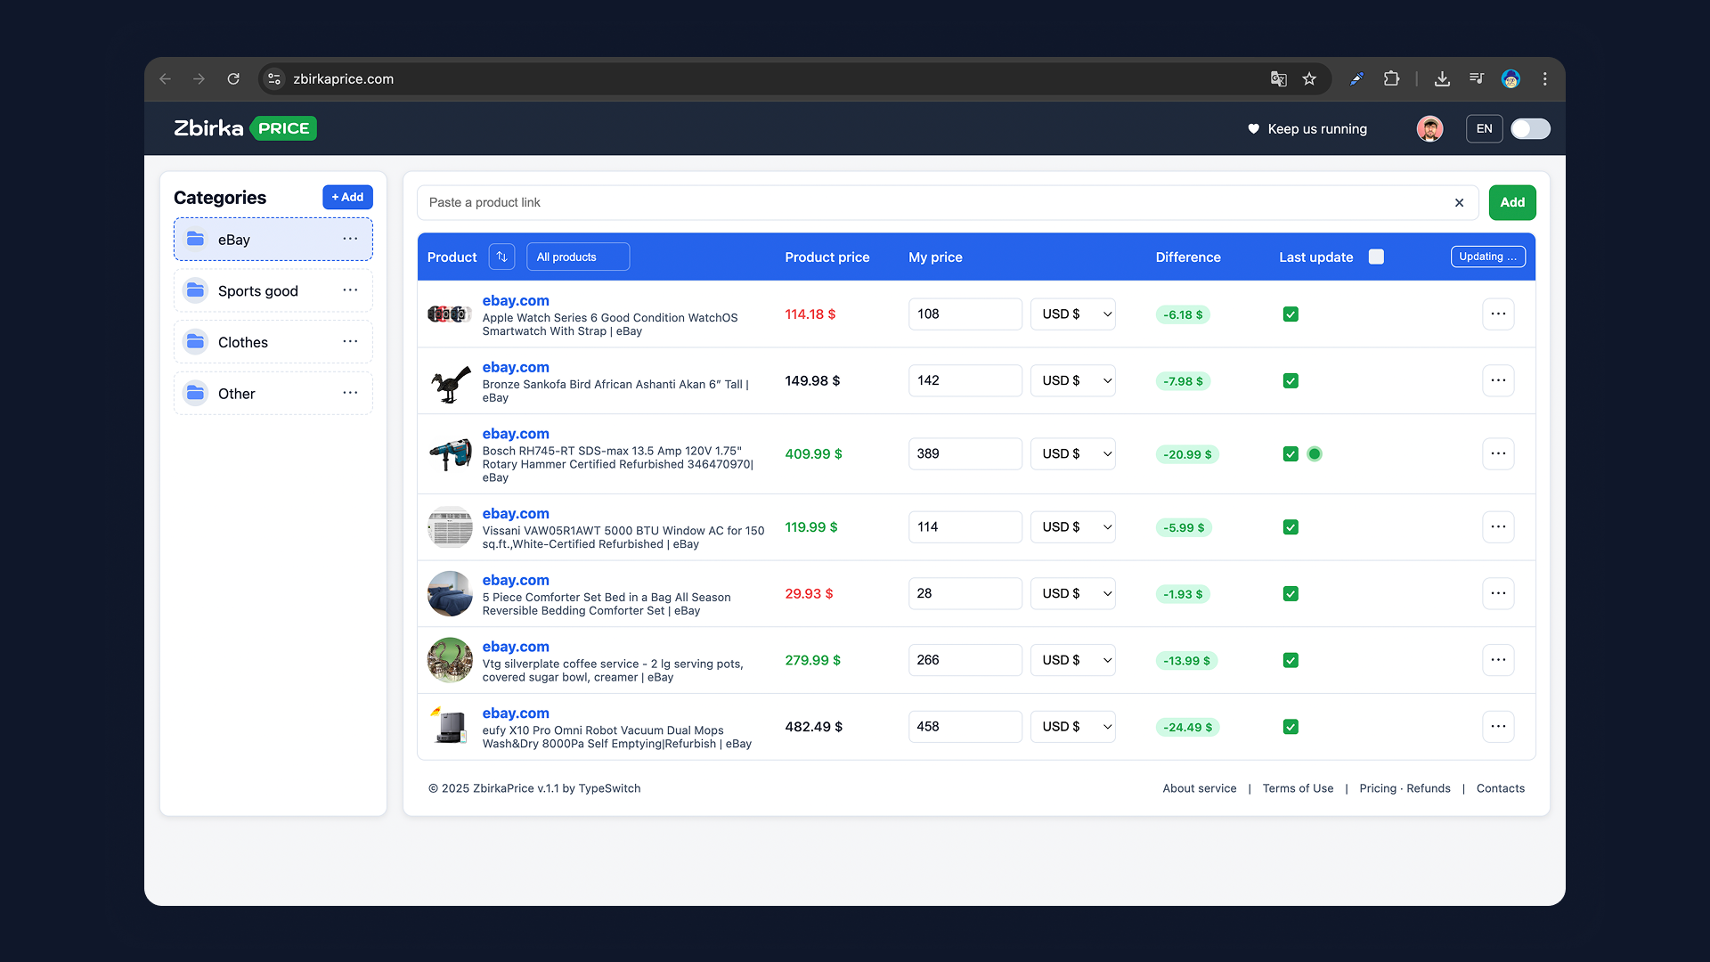Image resolution: width=1710 pixels, height=962 pixels.
Task: Click the browser back arrow
Action: [x=166, y=79]
